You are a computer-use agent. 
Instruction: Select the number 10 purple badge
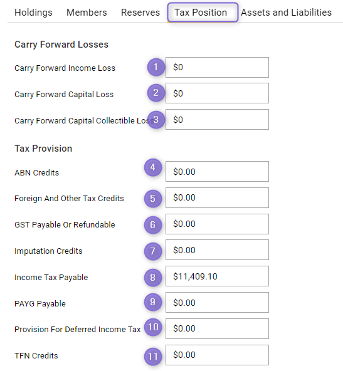coord(153,327)
